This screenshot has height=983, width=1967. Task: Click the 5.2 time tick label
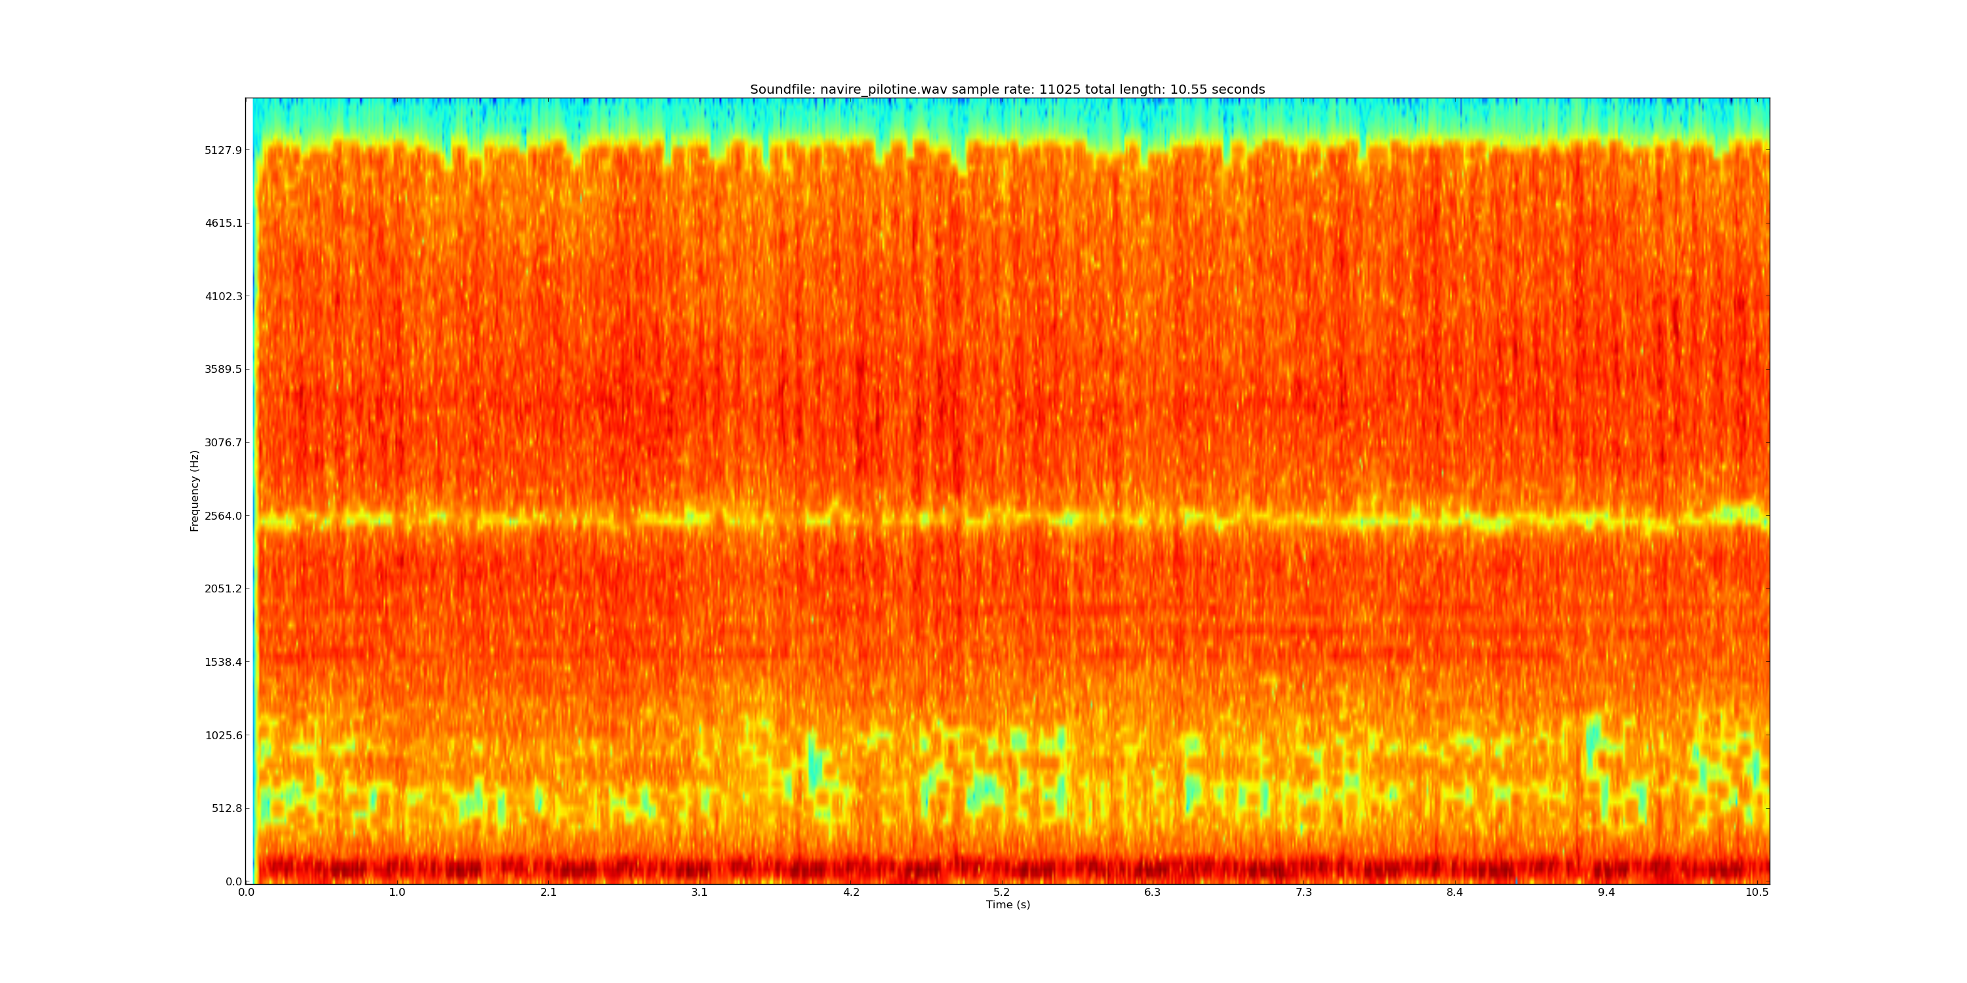click(x=1001, y=892)
